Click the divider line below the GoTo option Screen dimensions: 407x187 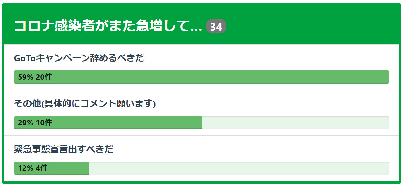tap(201, 90)
